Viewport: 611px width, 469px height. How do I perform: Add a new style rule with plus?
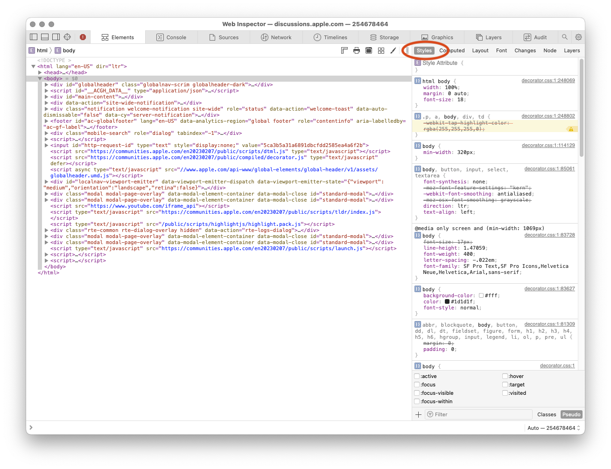tap(418, 414)
